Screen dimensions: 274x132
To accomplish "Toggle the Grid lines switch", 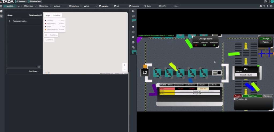I will (46, 35).
